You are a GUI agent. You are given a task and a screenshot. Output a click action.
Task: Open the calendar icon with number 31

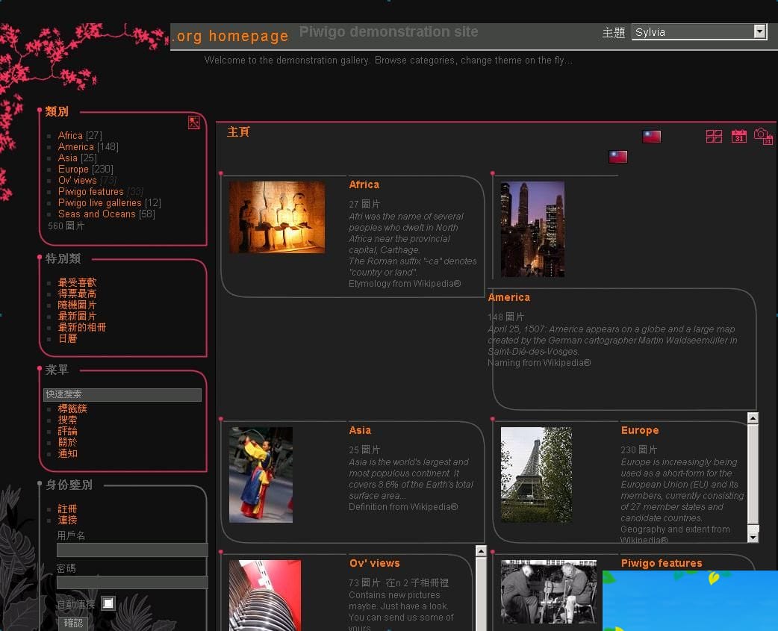(x=738, y=136)
